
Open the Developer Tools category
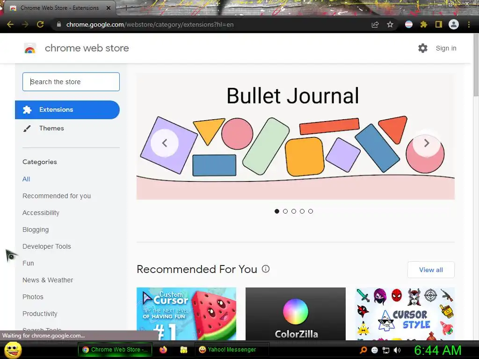pyautogui.click(x=47, y=246)
